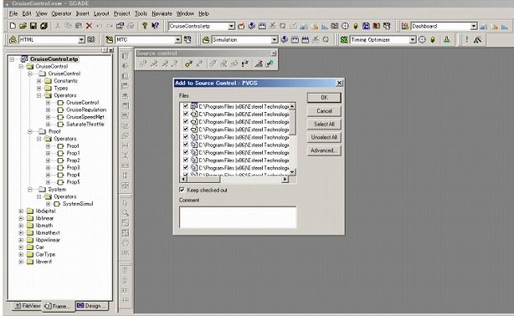Click the red X Delete icon
Viewport: 514px width, 316px height.
click(89, 26)
